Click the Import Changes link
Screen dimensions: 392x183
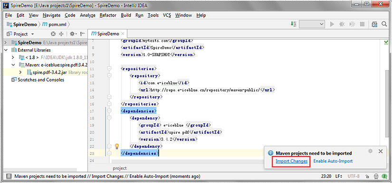291,161
